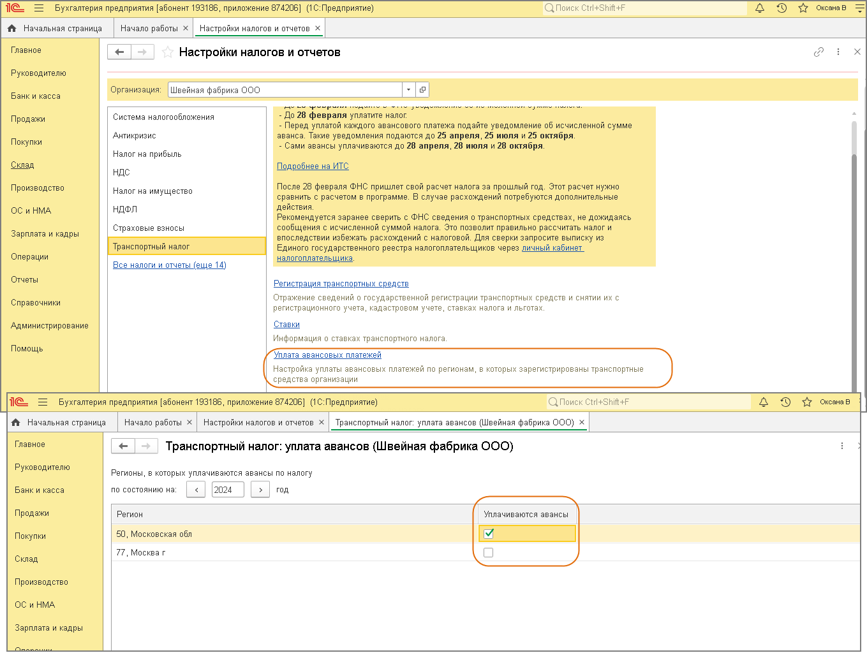Go back in Настройки налогов и отчетов
867x653 pixels.
point(119,52)
